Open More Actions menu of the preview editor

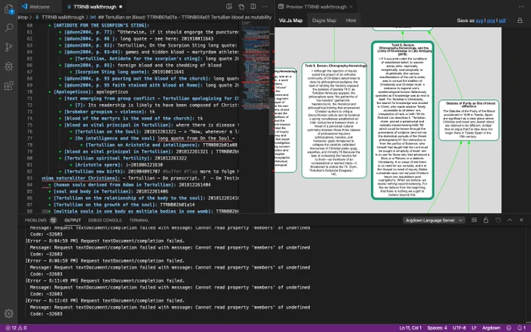[x=521, y=6]
